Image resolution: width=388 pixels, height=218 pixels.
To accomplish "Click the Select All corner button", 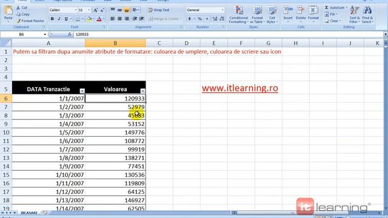I will [5, 43].
